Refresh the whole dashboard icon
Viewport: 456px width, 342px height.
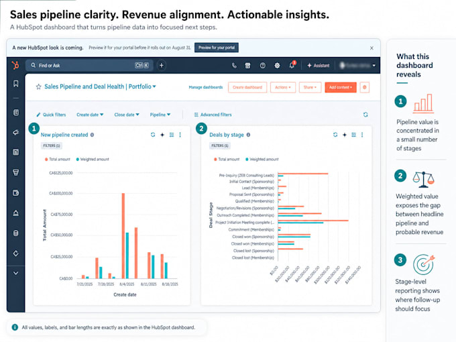pyautogui.click(x=365, y=115)
